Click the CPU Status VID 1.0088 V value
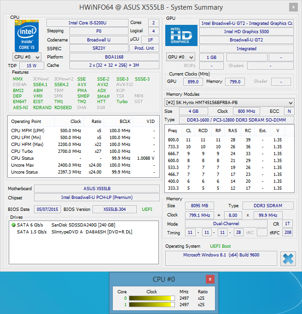This screenshot has width=302, height=314. point(146,158)
